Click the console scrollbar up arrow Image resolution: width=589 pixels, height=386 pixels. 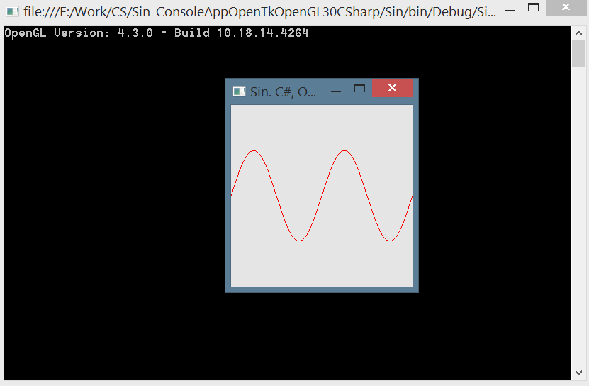pos(579,33)
